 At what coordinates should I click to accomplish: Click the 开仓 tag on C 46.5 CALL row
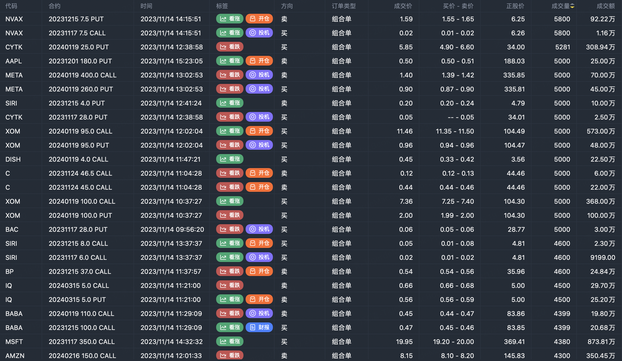coord(259,173)
